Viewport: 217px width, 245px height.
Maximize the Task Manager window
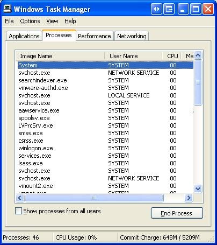point(196,9)
